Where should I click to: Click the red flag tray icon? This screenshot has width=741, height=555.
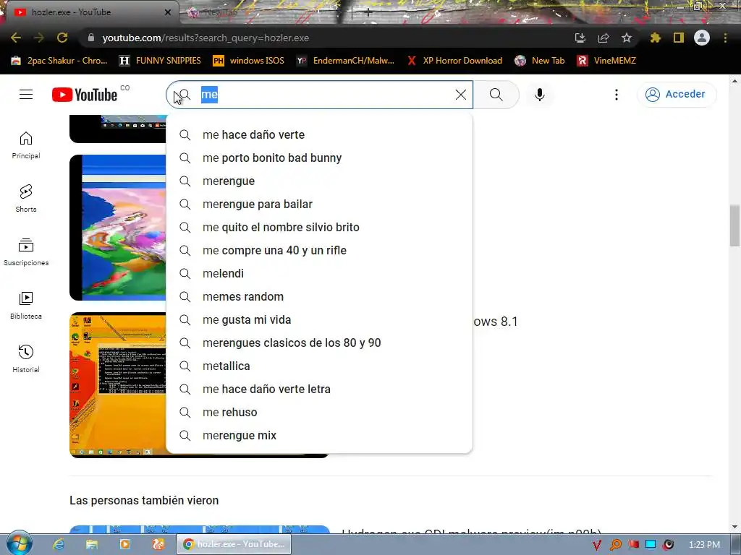pos(633,545)
